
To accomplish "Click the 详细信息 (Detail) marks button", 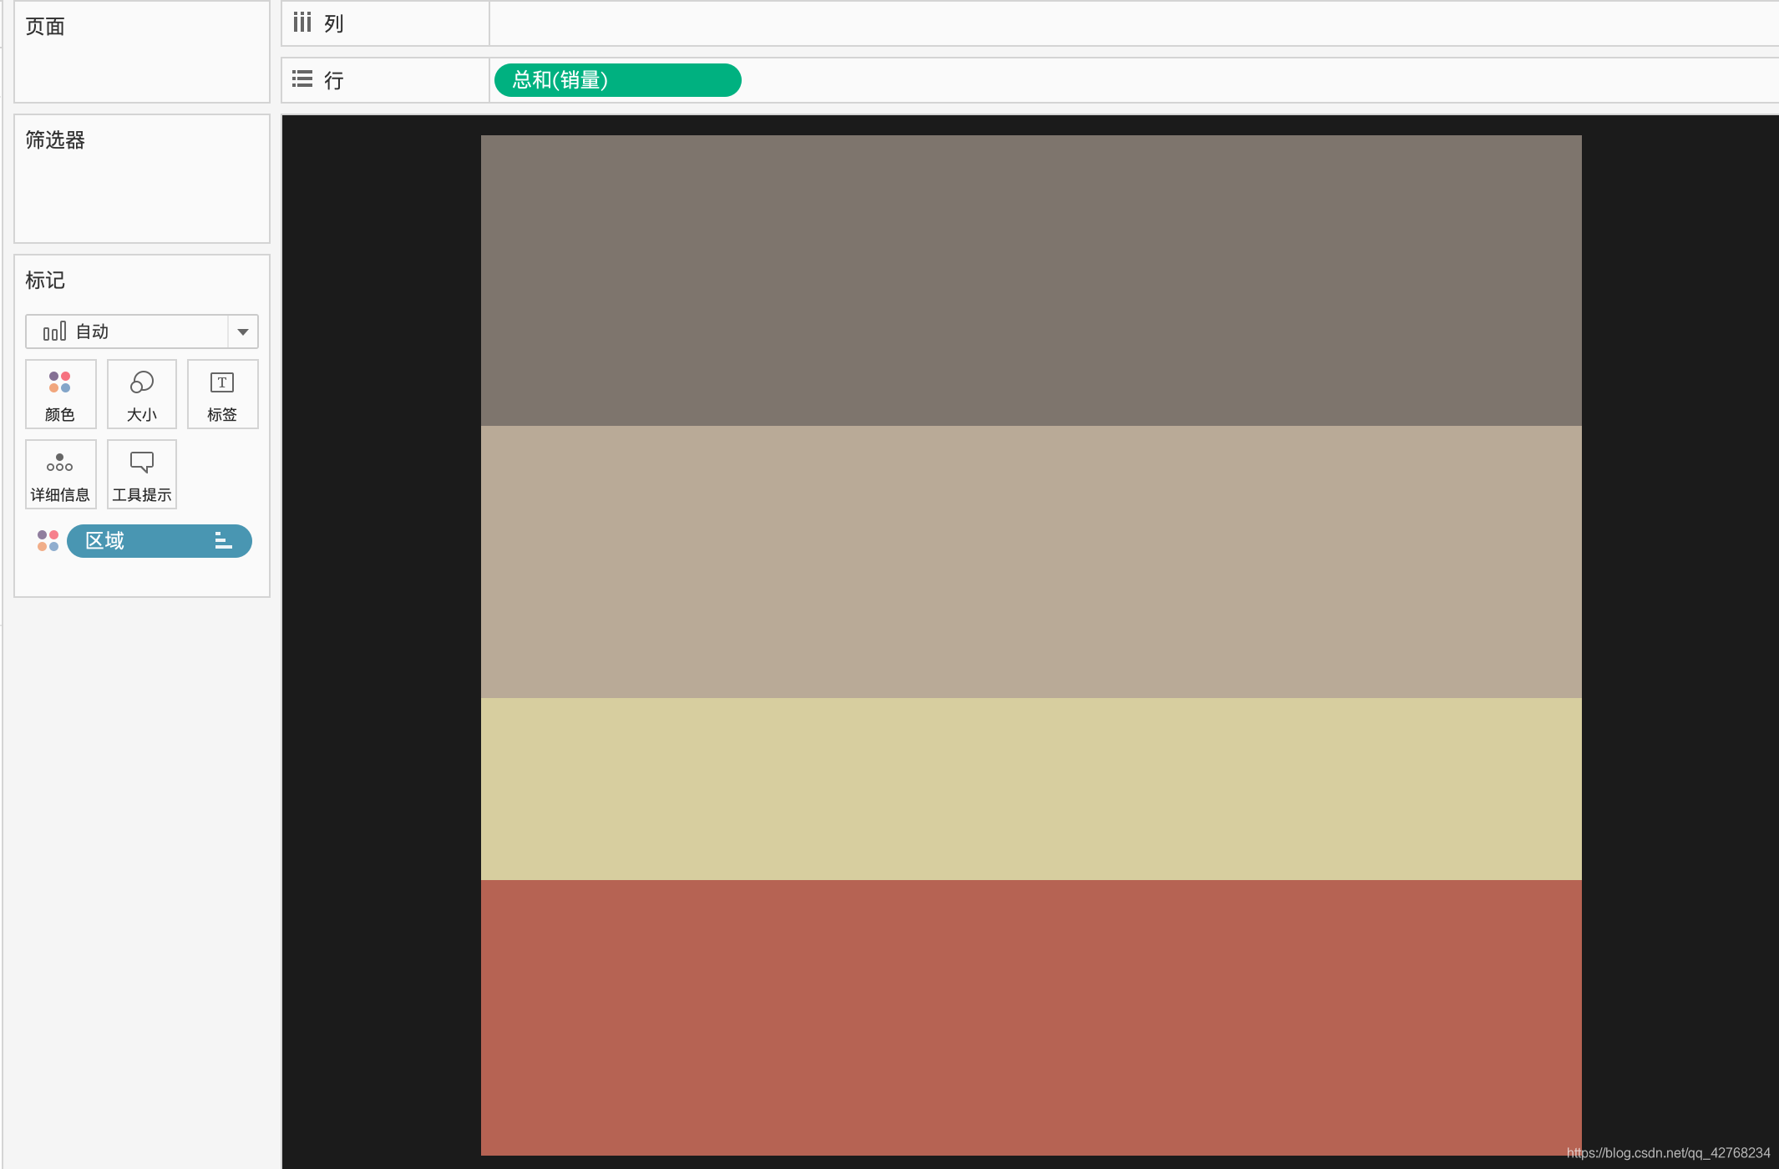I will point(60,474).
